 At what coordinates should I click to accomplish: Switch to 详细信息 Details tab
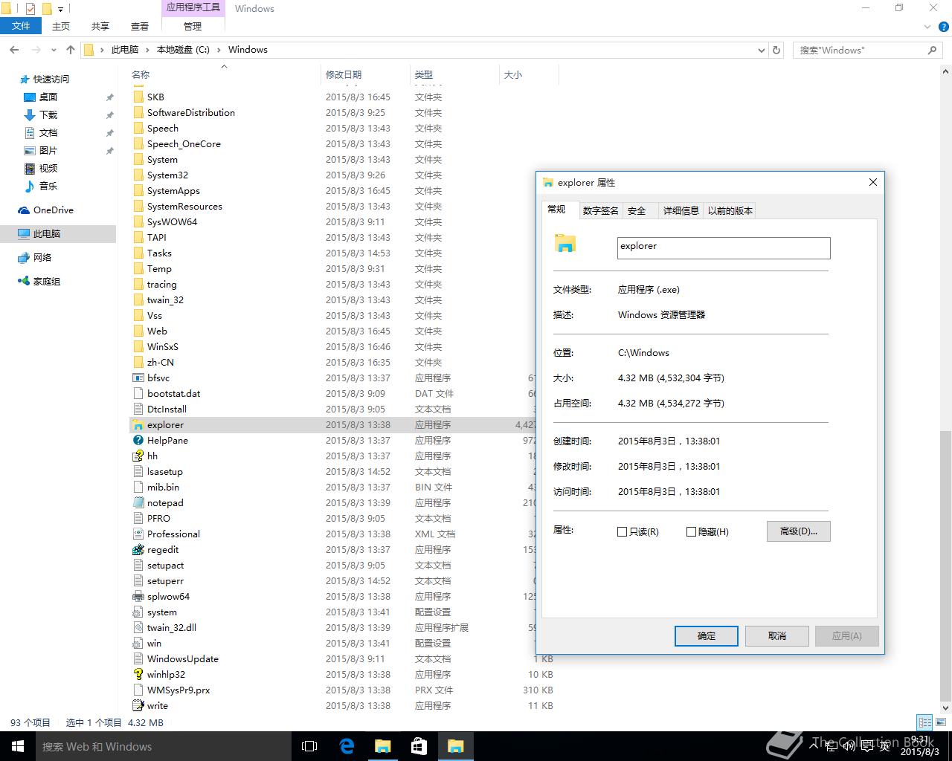click(x=681, y=211)
